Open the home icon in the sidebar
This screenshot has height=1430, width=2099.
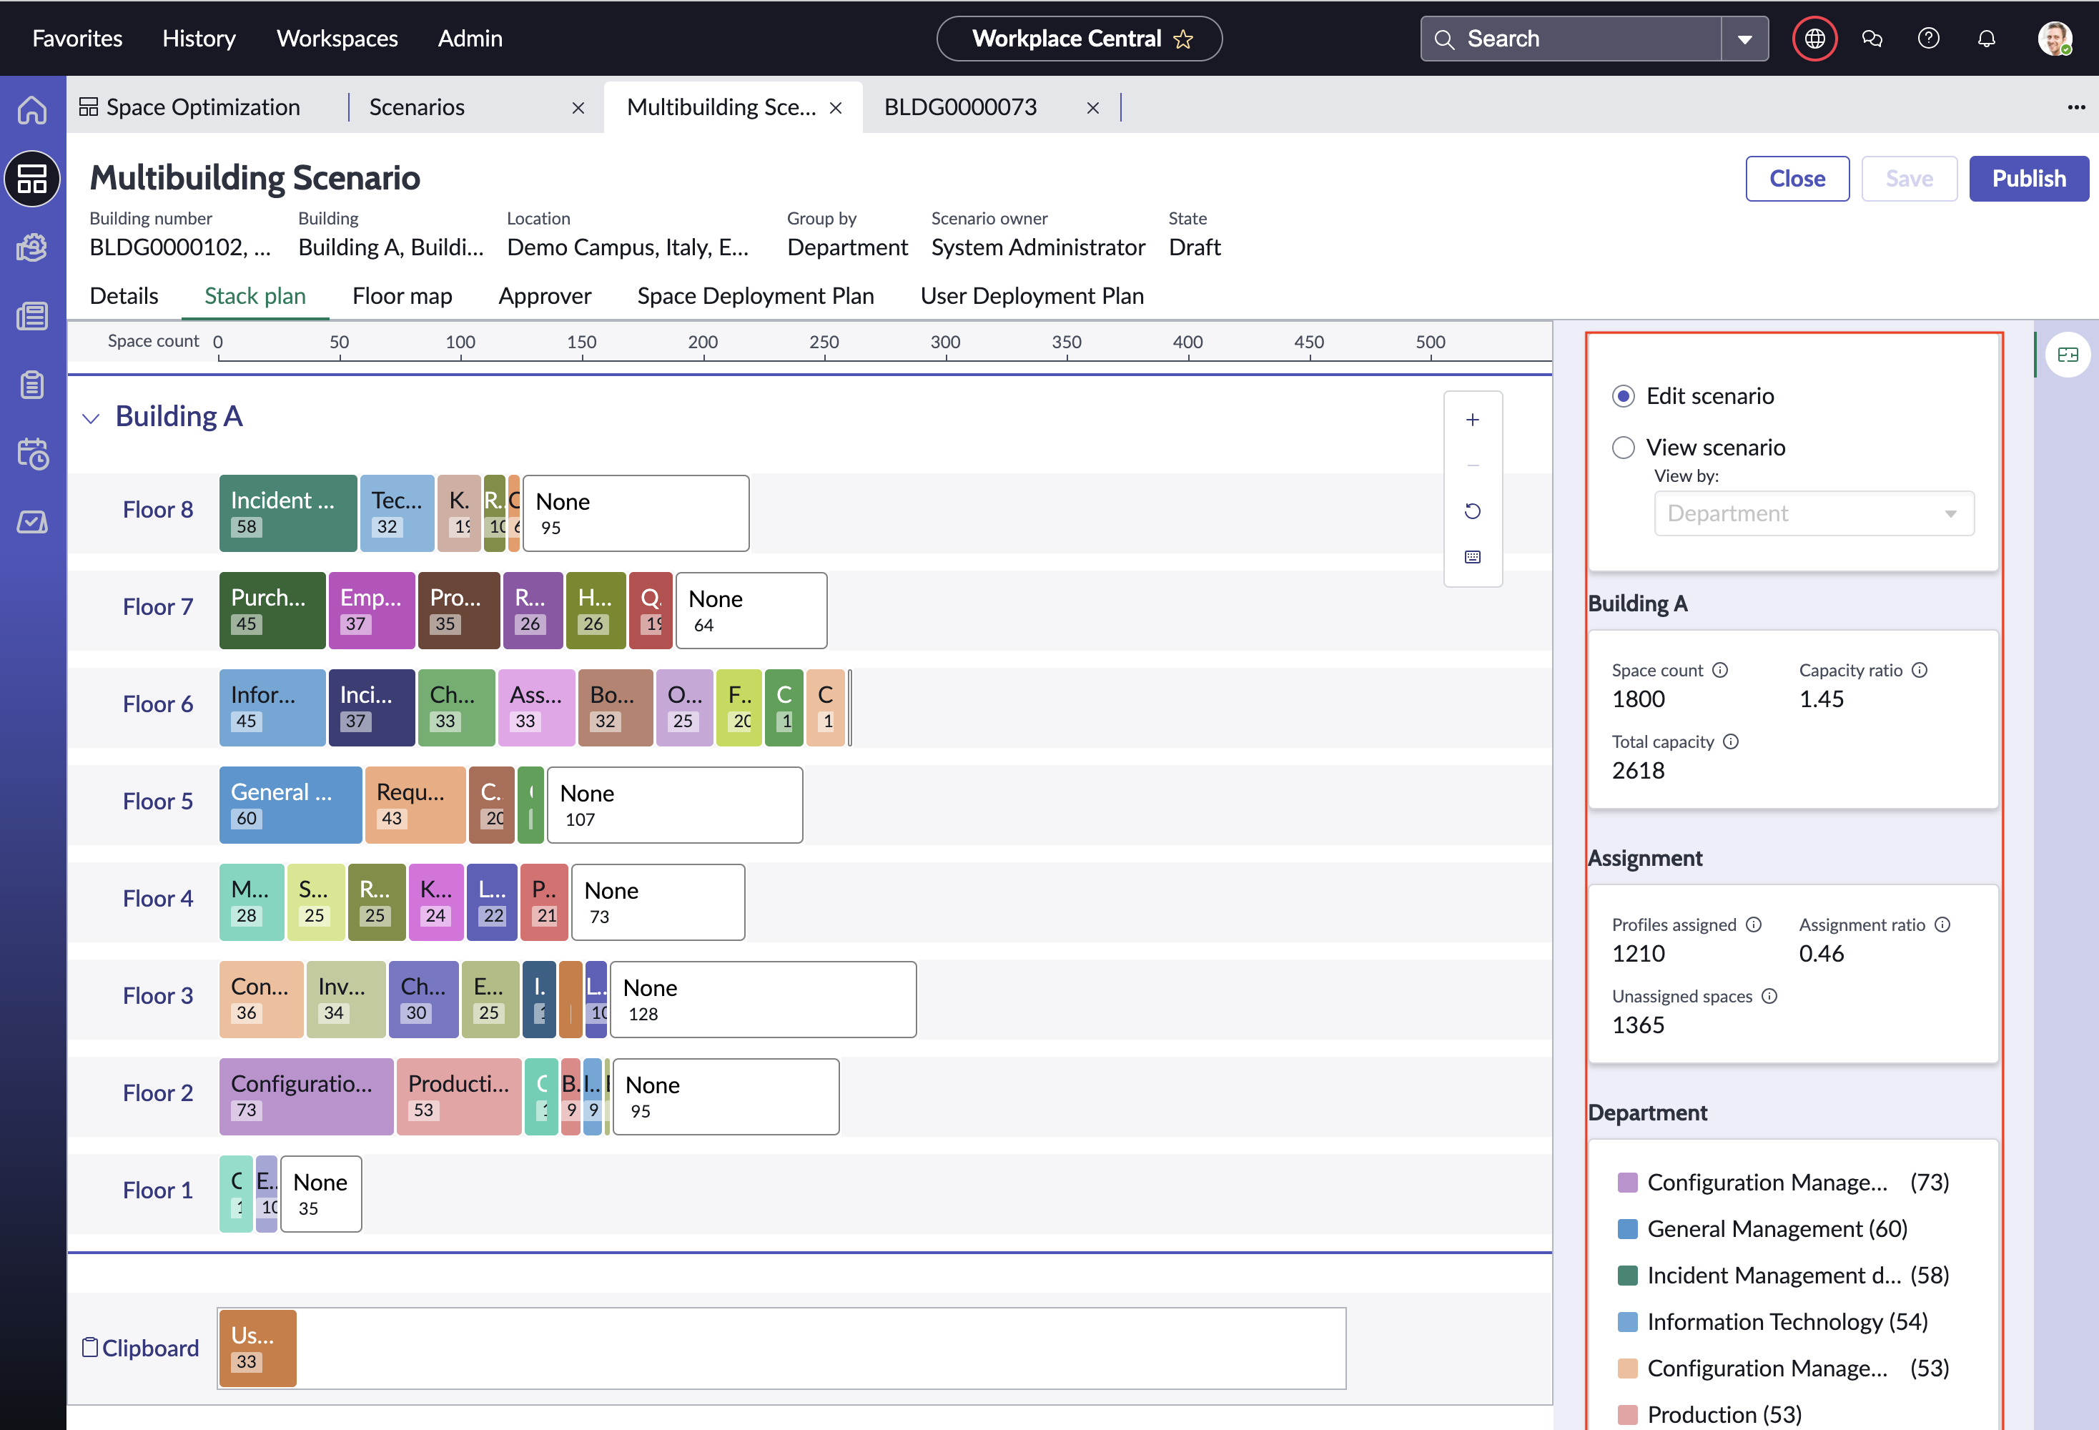tap(32, 110)
